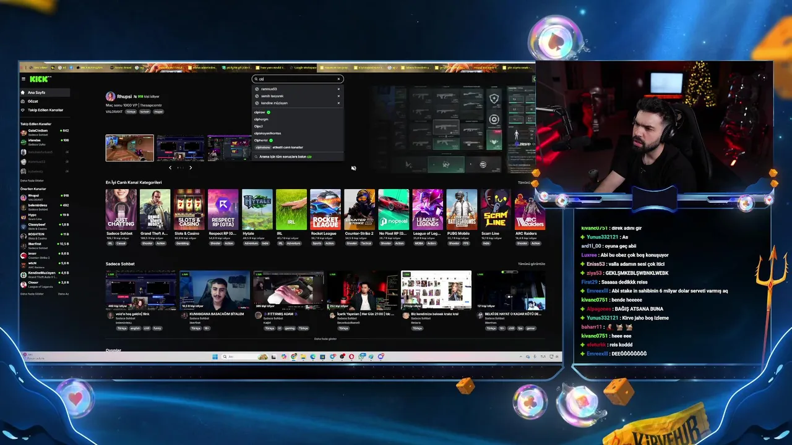Open FITTIRMIŞ ADAM stream thumbnail
Image resolution: width=792 pixels, height=445 pixels.
(x=288, y=290)
